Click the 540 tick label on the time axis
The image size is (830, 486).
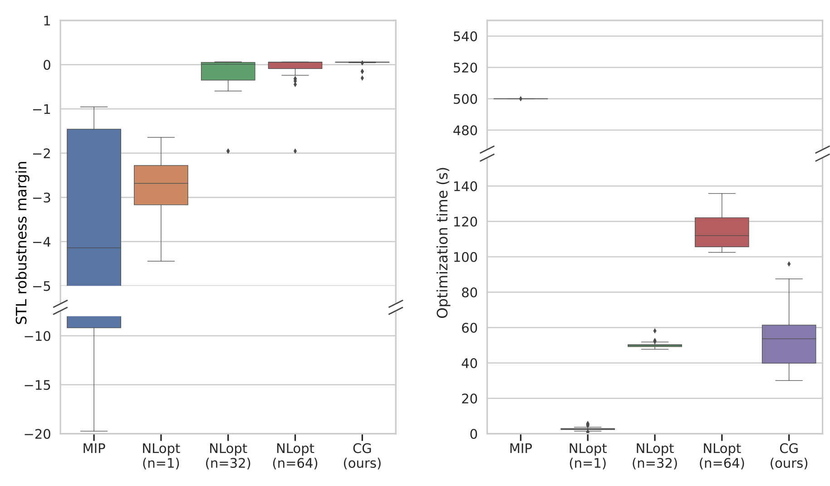465,36
